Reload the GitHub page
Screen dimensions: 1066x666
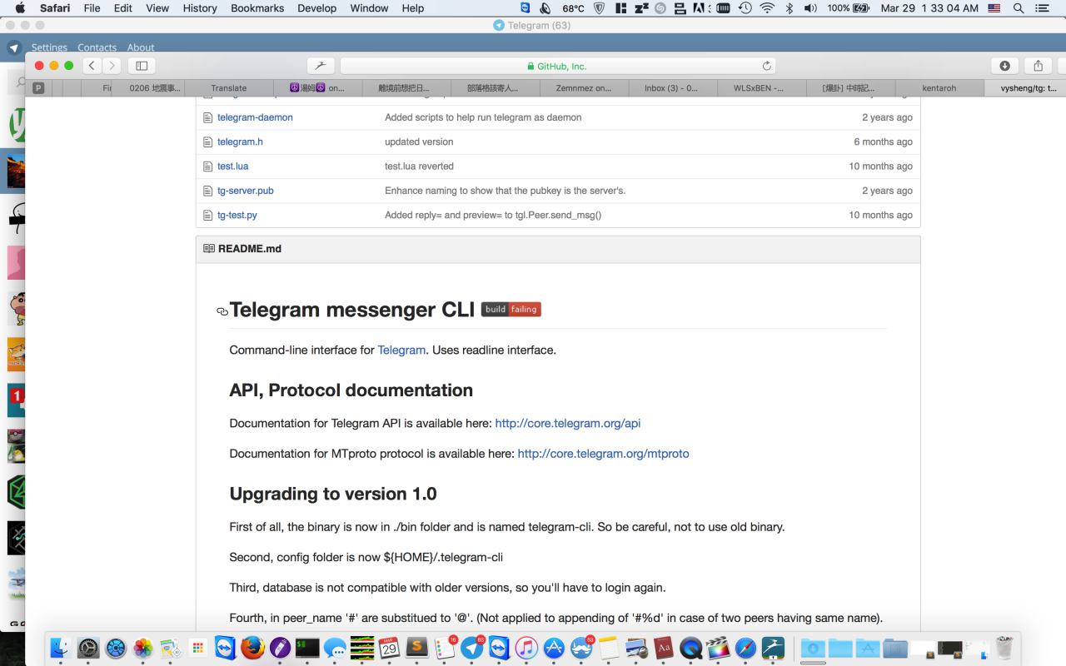pos(767,66)
